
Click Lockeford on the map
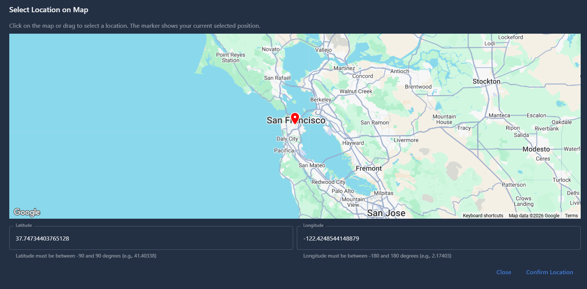(511, 37)
